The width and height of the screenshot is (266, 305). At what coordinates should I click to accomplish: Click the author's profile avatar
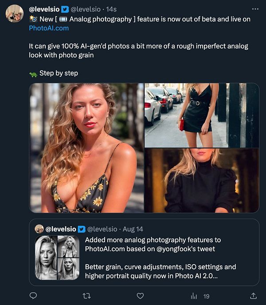pyautogui.click(x=14, y=13)
